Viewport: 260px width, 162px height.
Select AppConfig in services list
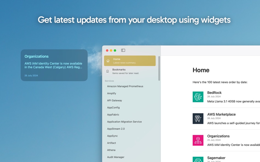click(113, 108)
